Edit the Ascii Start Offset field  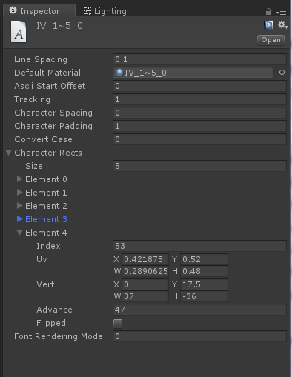[199, 86]
